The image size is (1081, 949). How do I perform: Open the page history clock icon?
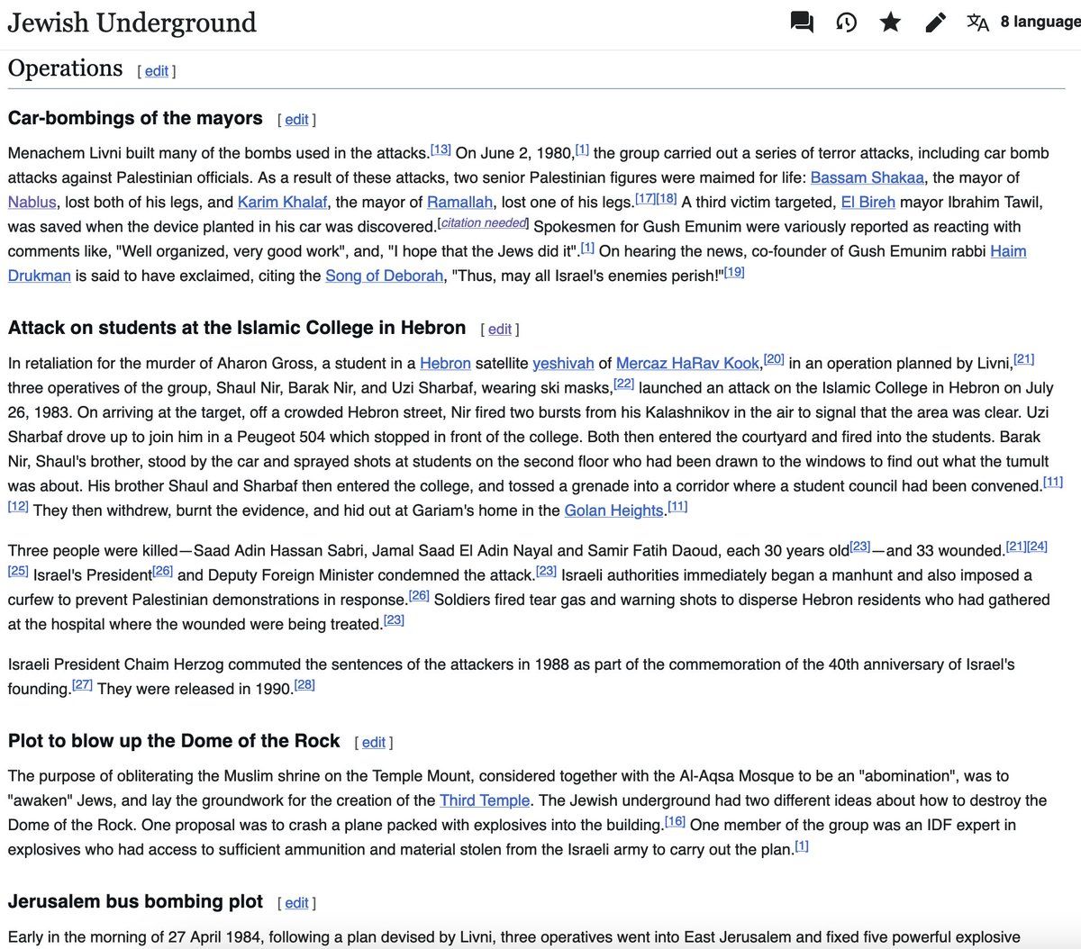846,23
